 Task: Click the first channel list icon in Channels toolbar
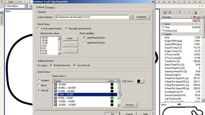click(165, 13)
